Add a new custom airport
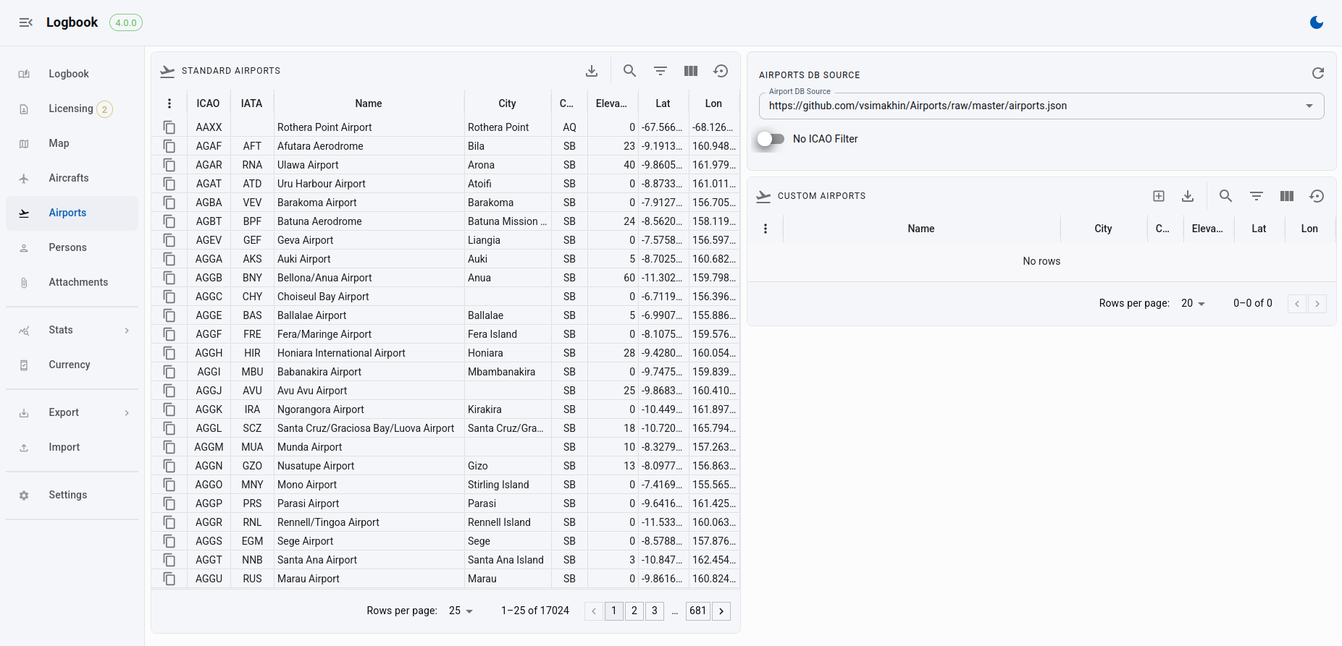 coord(1159,196)
